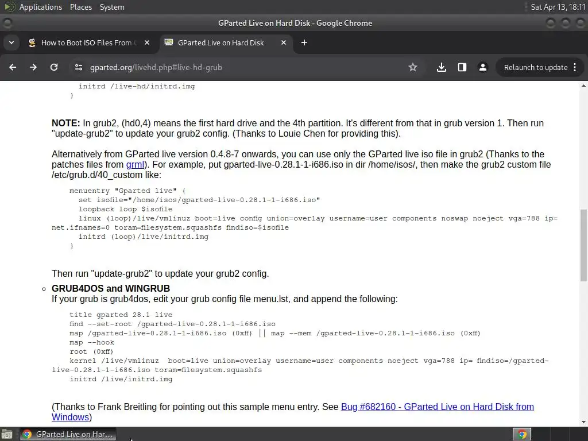Click the 'title gparted 28.1 live' code line
Screen dimensions: 588x441
point(121,315)
